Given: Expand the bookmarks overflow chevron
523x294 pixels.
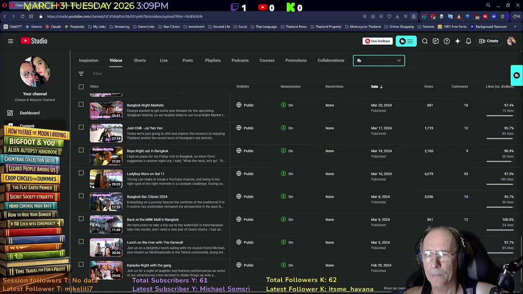Looking at the screenshot, I should pos(515,27).
